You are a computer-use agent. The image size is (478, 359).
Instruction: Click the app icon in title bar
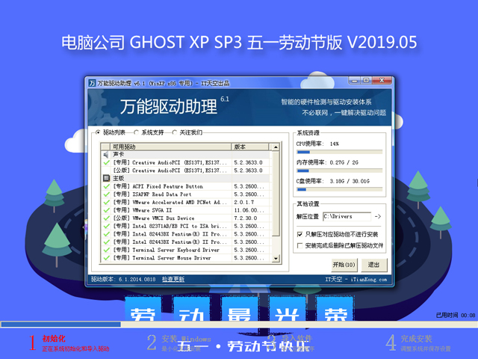pyautogui.click(x=91, y=83)
